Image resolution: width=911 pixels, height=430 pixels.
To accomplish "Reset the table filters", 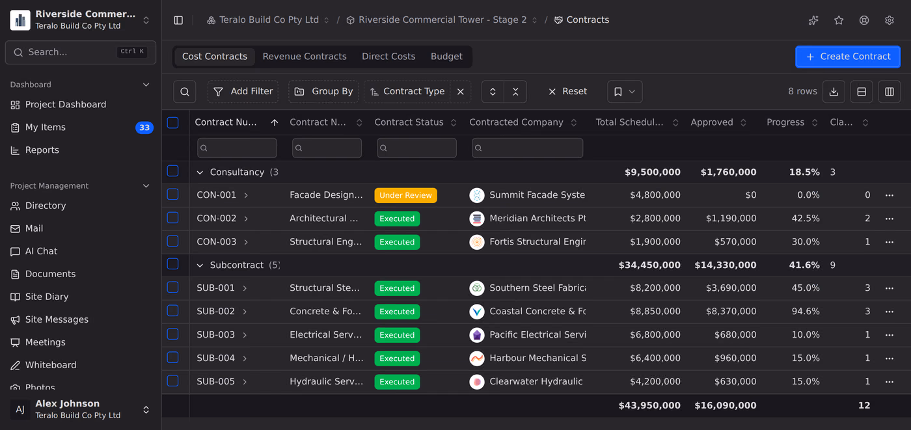I will click(x=567, y=92).
